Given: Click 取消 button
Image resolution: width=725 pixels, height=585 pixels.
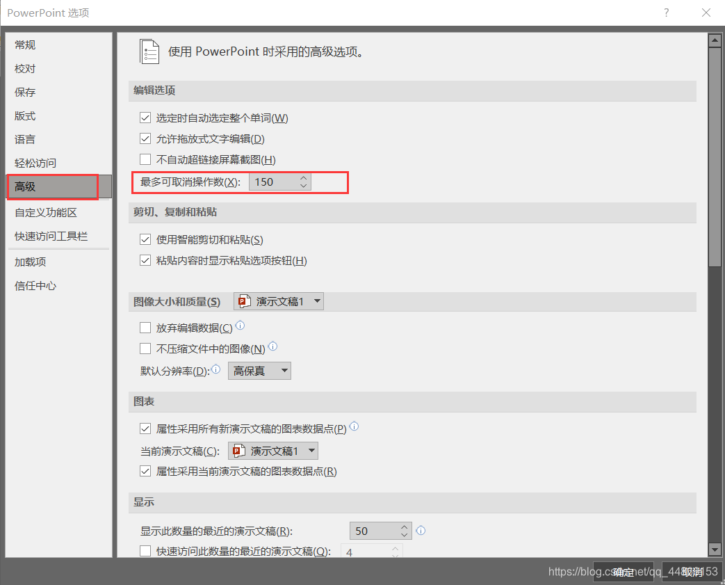Looking at the screenshot, I should [x=692, y=572].
